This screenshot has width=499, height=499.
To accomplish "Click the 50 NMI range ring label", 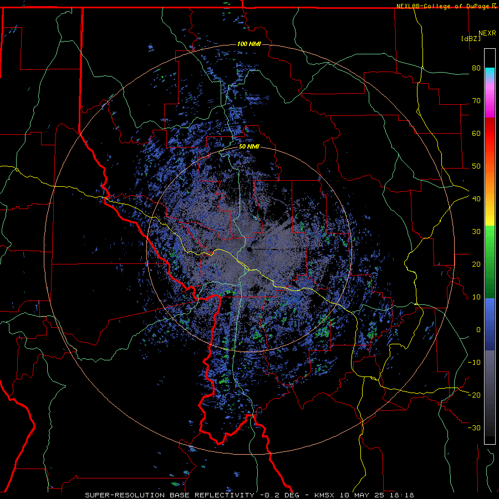I will 249,147.
